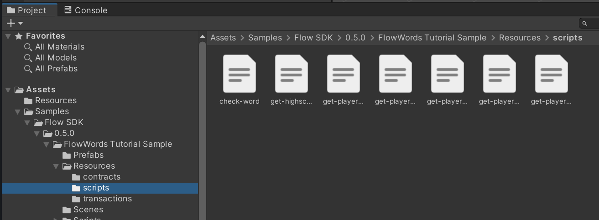The image size is (599, 220).
Task: Click the contracts folder icon
Action: coord(76,177)
